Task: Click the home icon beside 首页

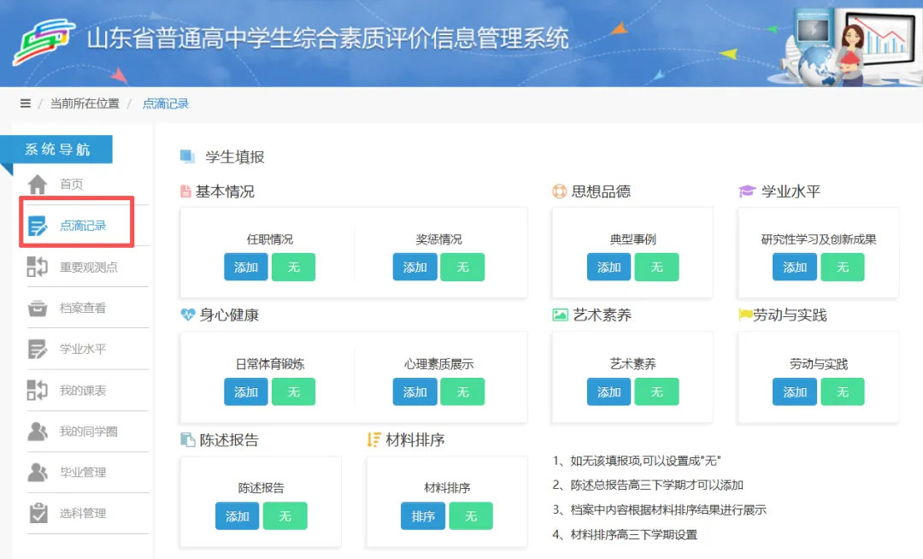Action: tap(38, 184)
